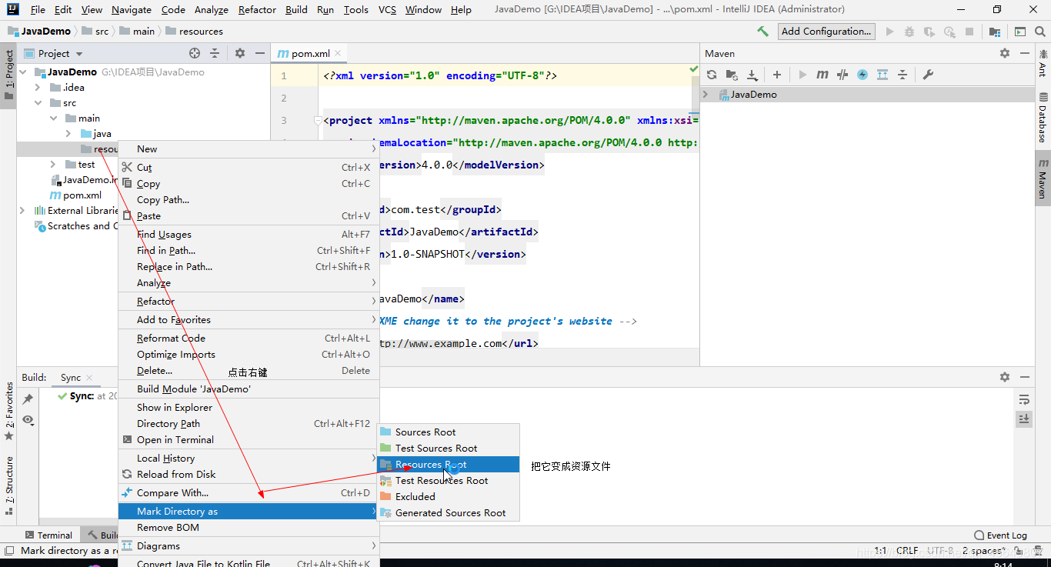Collapse all in Maven panel
The width and height of the screenshot is (1051, 567).
(903, 75)
